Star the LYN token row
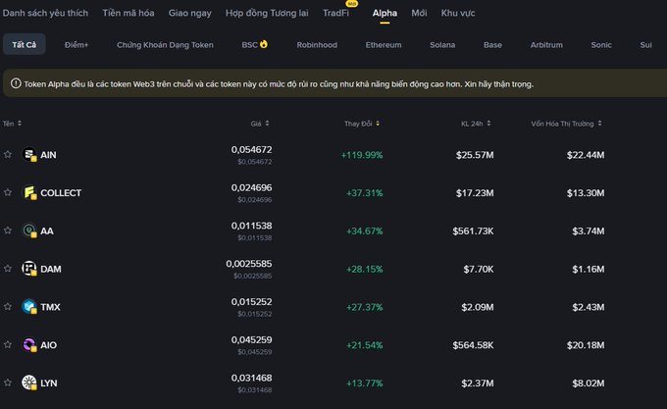The height and width of the screenshot is (409, 667). click(8, 383)
